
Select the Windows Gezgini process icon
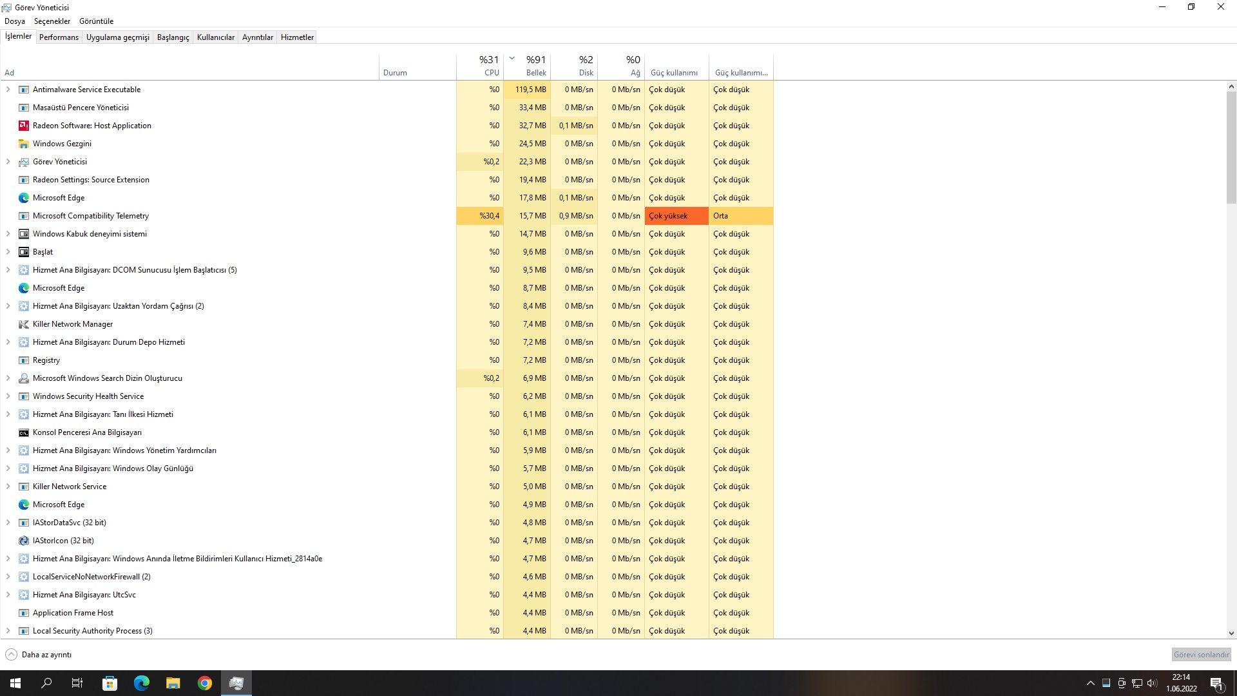[x=24, y=144]
